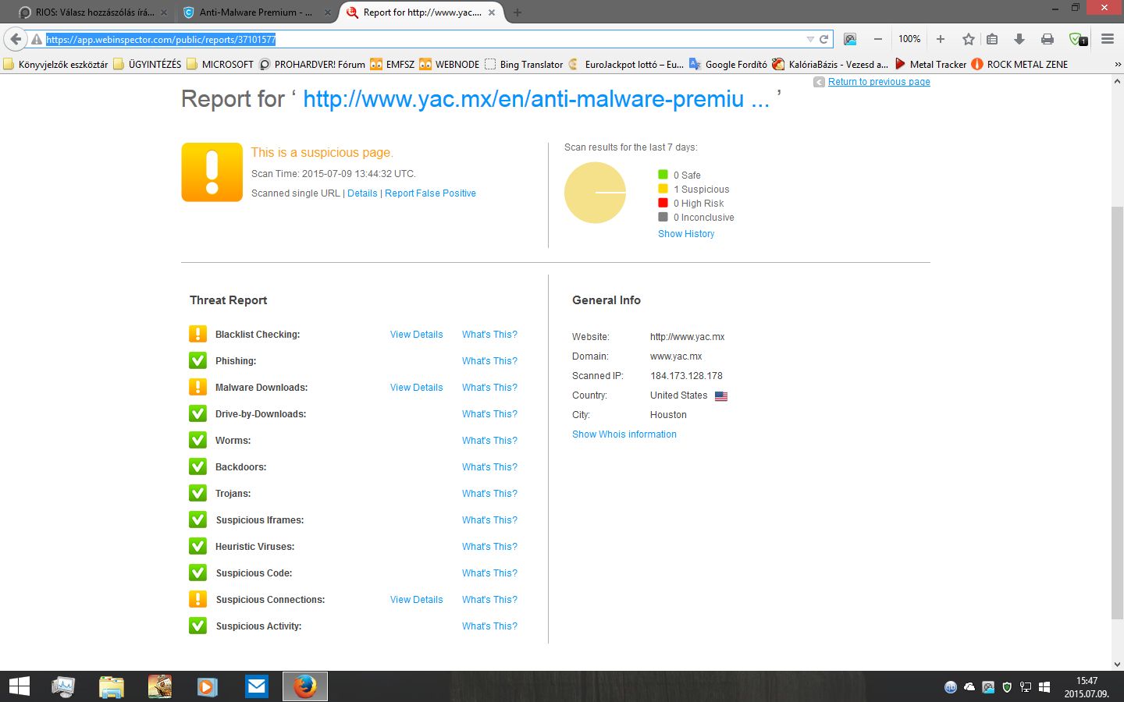Image resolution: width=1124 pixels, height=702 pixels.
Task: Click the zoom out minus button
Action: [x=878, y=39]
